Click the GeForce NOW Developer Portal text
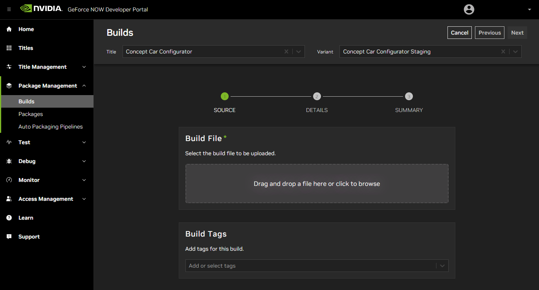 coord(108,9)
